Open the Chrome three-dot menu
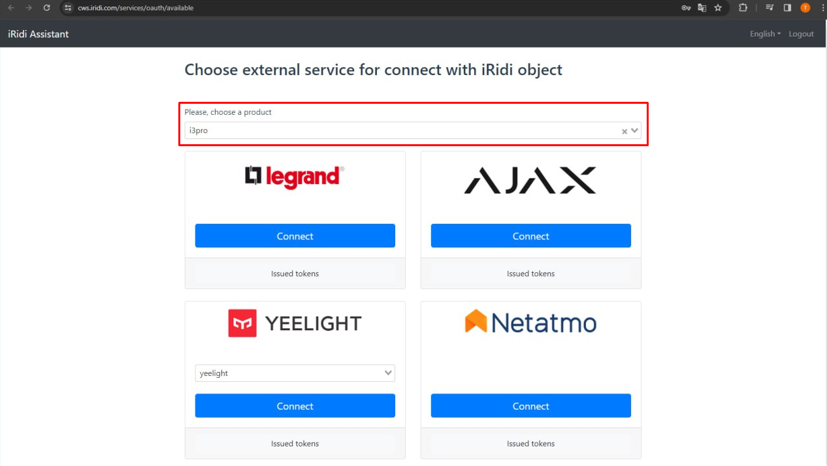 pyautogui.click(x=821, y=8)
